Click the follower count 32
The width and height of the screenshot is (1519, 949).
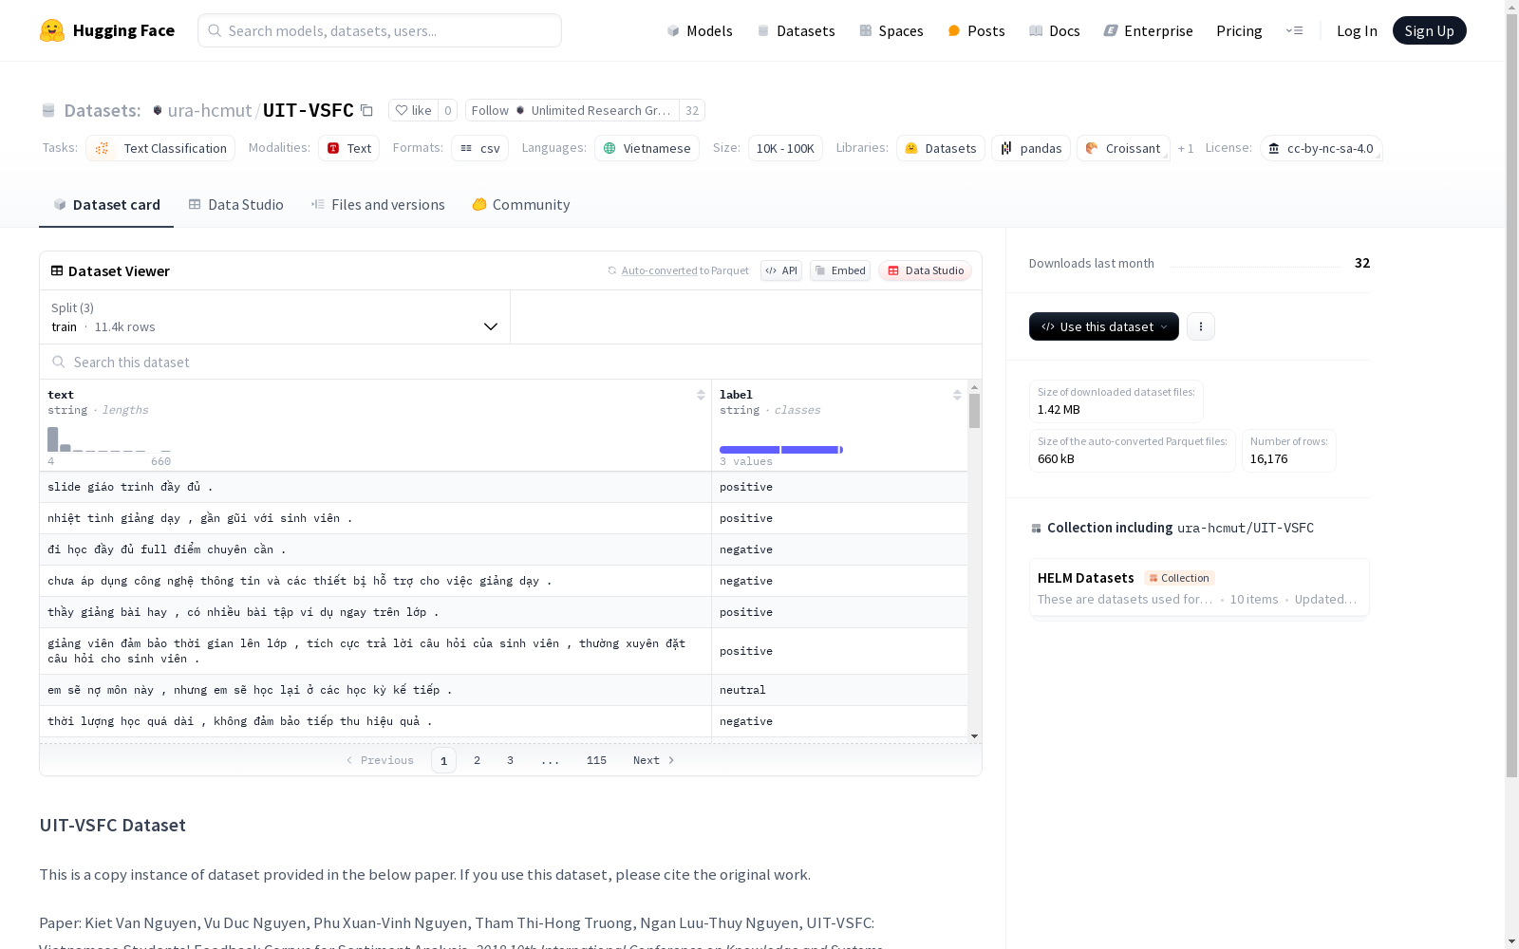point(692,110)
